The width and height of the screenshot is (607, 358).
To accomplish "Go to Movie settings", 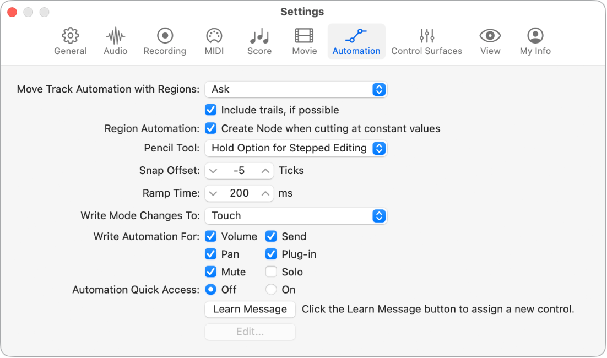I will [304, 40].
